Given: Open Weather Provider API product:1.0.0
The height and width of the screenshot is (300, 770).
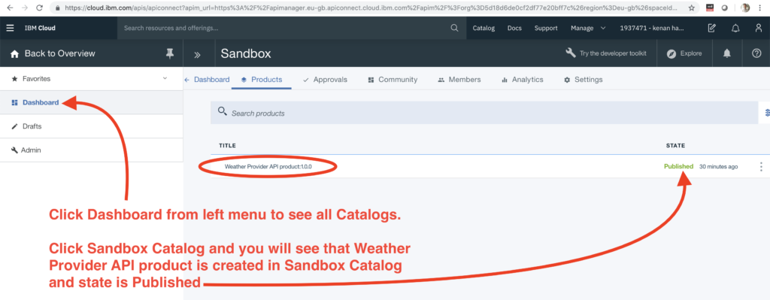Looking at the screenshot, I should [268, 166].
